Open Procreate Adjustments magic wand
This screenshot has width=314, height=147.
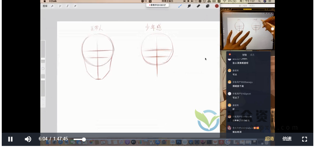point(60,6)
